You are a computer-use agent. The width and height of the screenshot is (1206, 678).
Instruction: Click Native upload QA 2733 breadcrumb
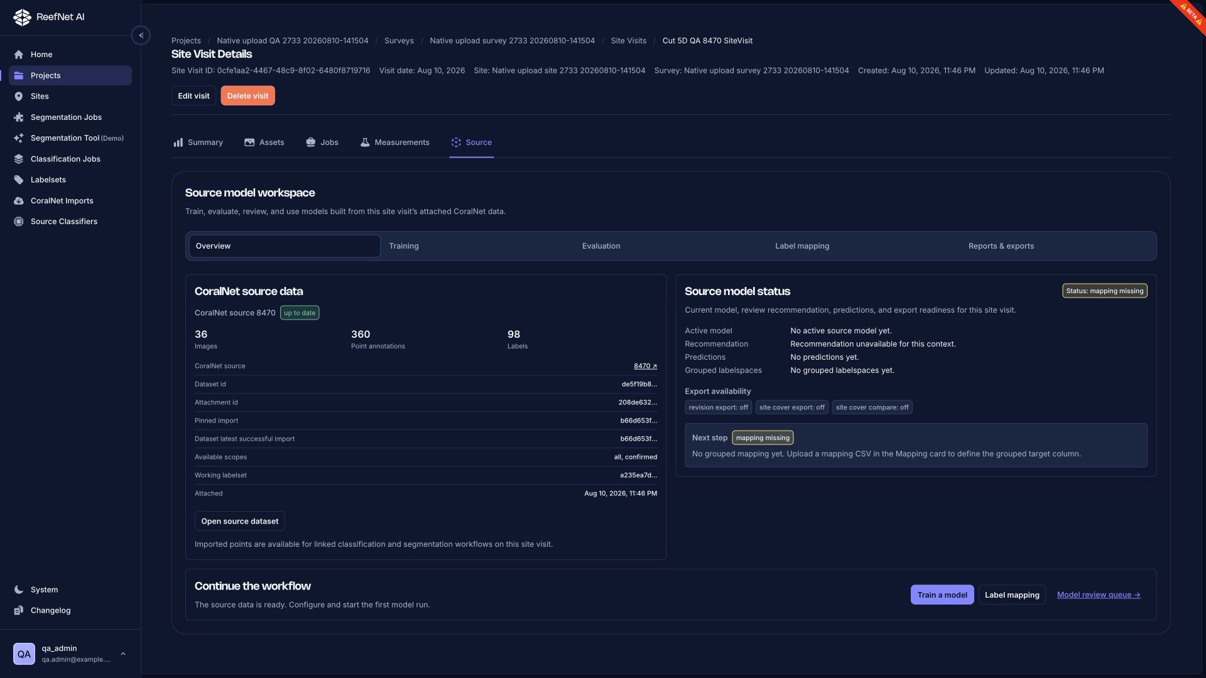click(293, 41)
